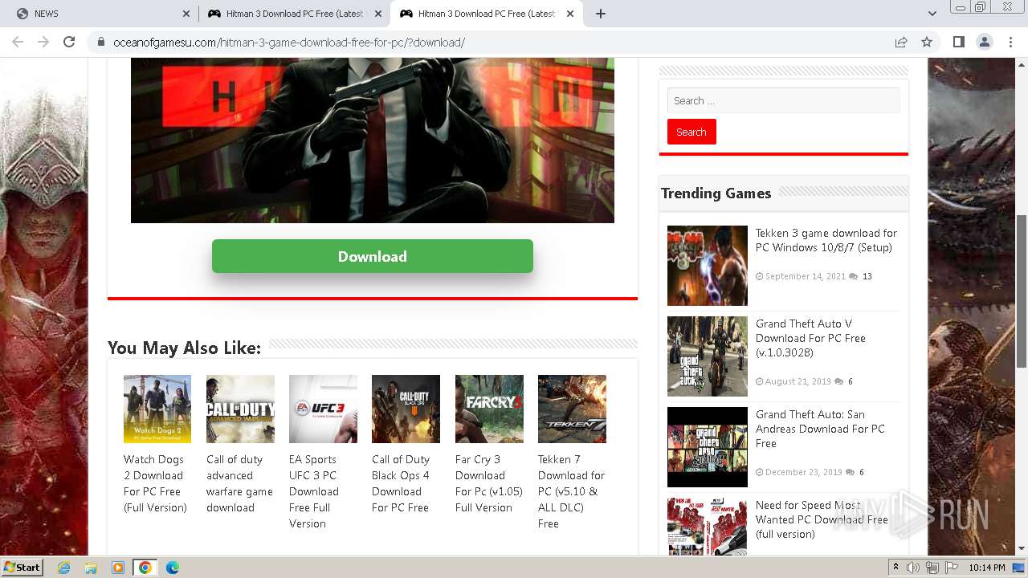
Task: Click the Tekken 3 trending thumbnail
Action: pyautogui.click(x=708, y=266)
